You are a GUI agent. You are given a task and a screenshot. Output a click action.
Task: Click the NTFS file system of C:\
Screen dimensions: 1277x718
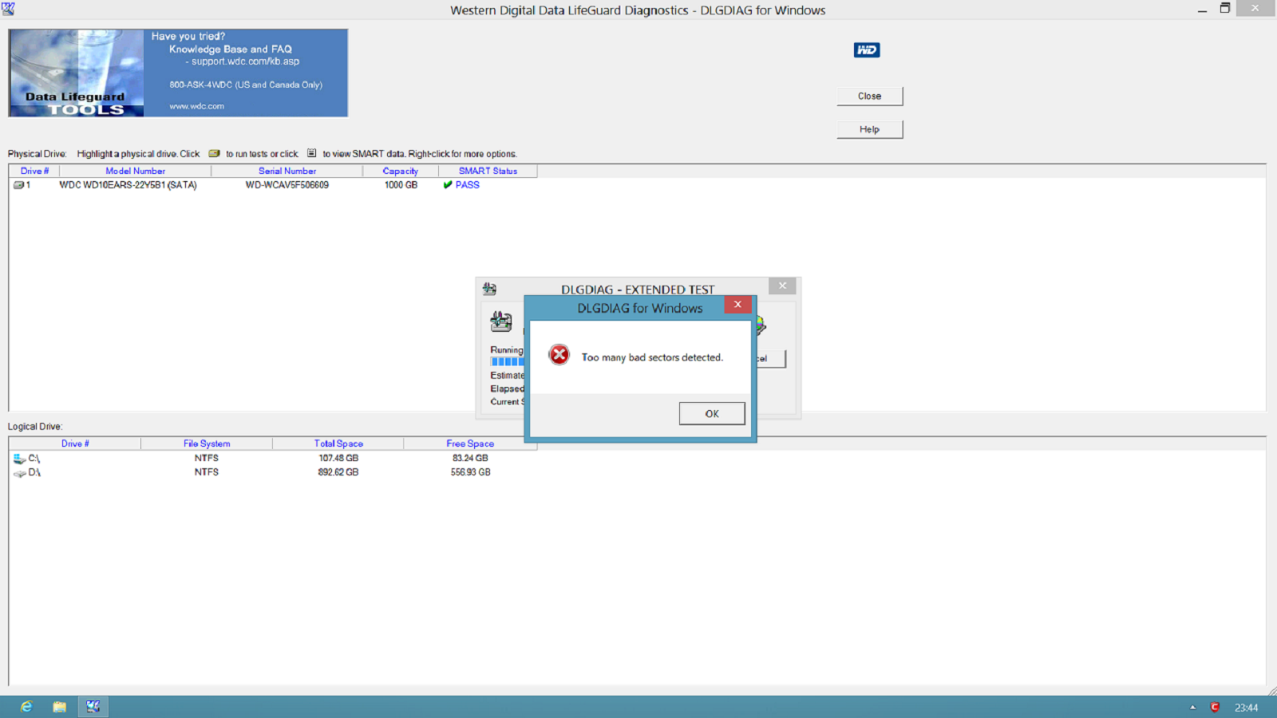pyautogui.click(x=207, y=458)
